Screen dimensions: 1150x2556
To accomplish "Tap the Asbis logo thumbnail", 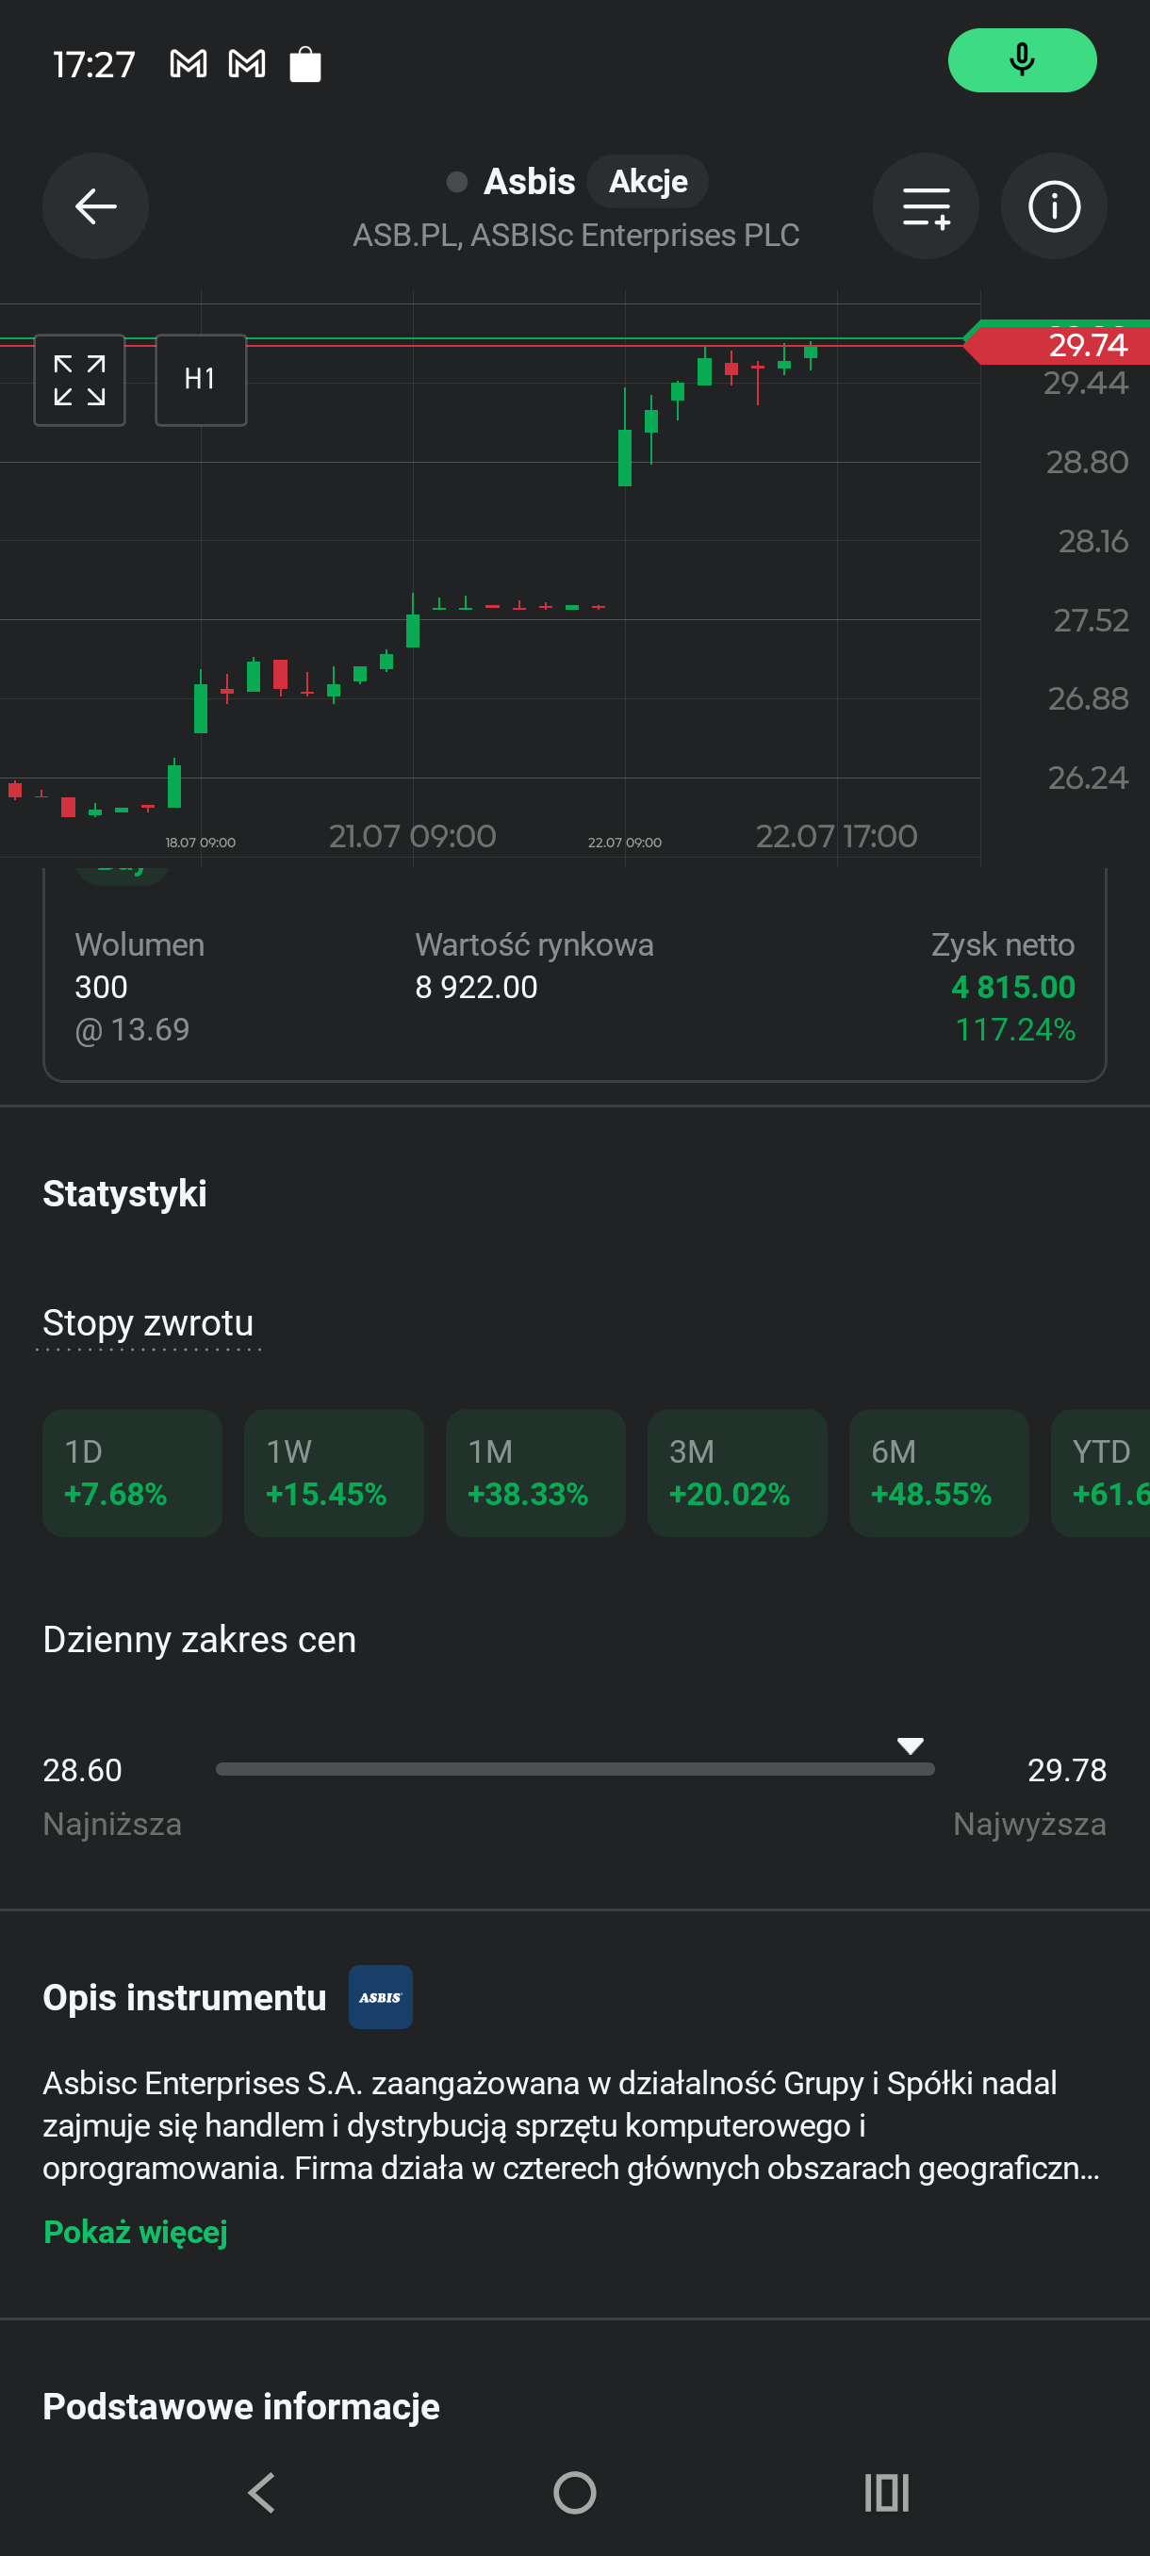I will point(380,1996).
